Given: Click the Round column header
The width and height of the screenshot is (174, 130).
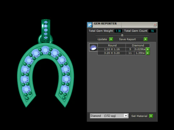Looking at the screenshot, I should [112, 45].
